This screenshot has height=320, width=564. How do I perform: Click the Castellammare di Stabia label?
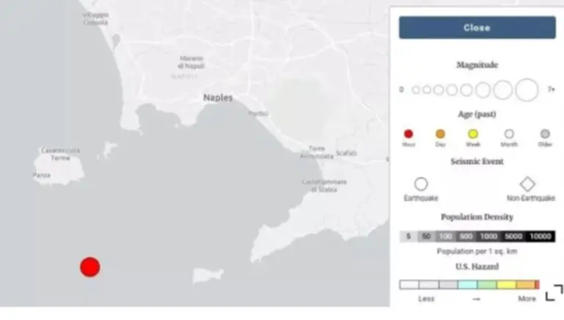click(x=324, y=186)
